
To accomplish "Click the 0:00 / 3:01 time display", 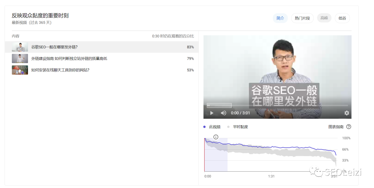I will [x=240, y=113].
